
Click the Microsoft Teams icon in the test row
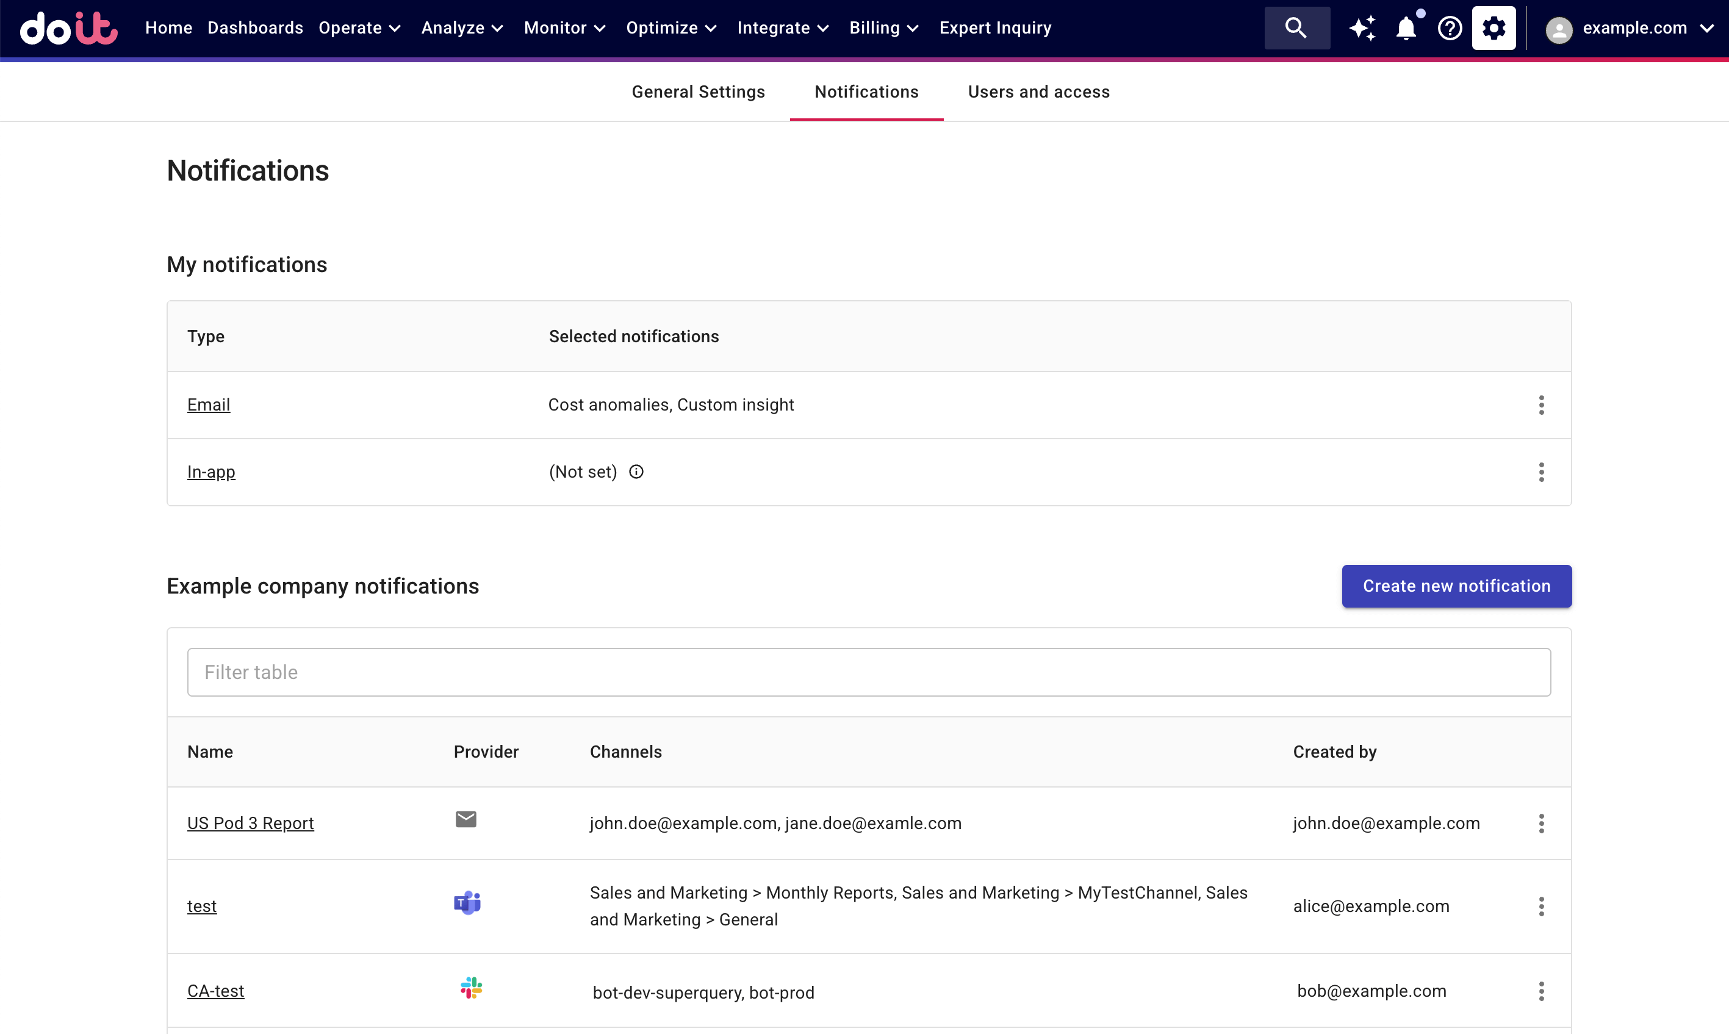tap(467, 902)
